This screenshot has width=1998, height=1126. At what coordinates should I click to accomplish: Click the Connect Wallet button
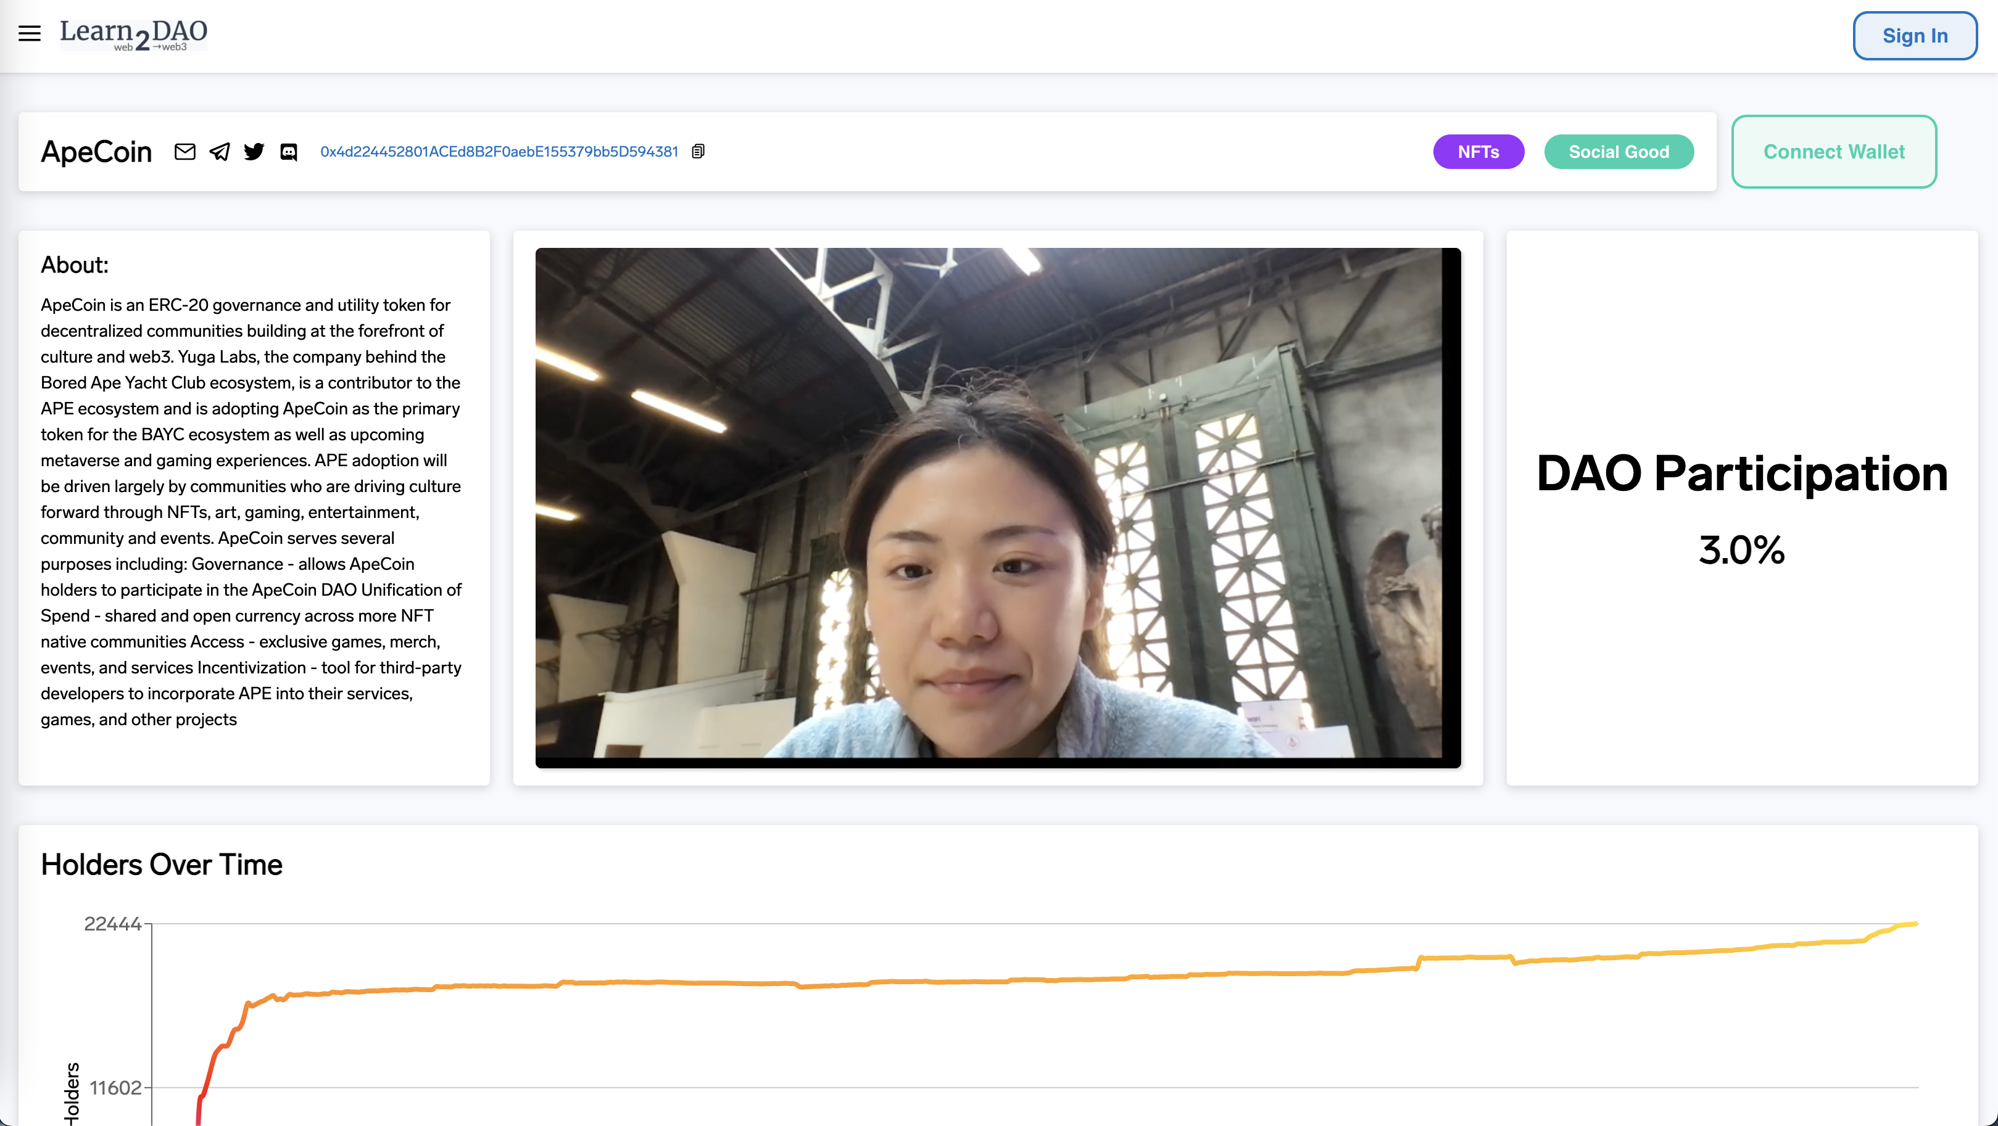1834,152
